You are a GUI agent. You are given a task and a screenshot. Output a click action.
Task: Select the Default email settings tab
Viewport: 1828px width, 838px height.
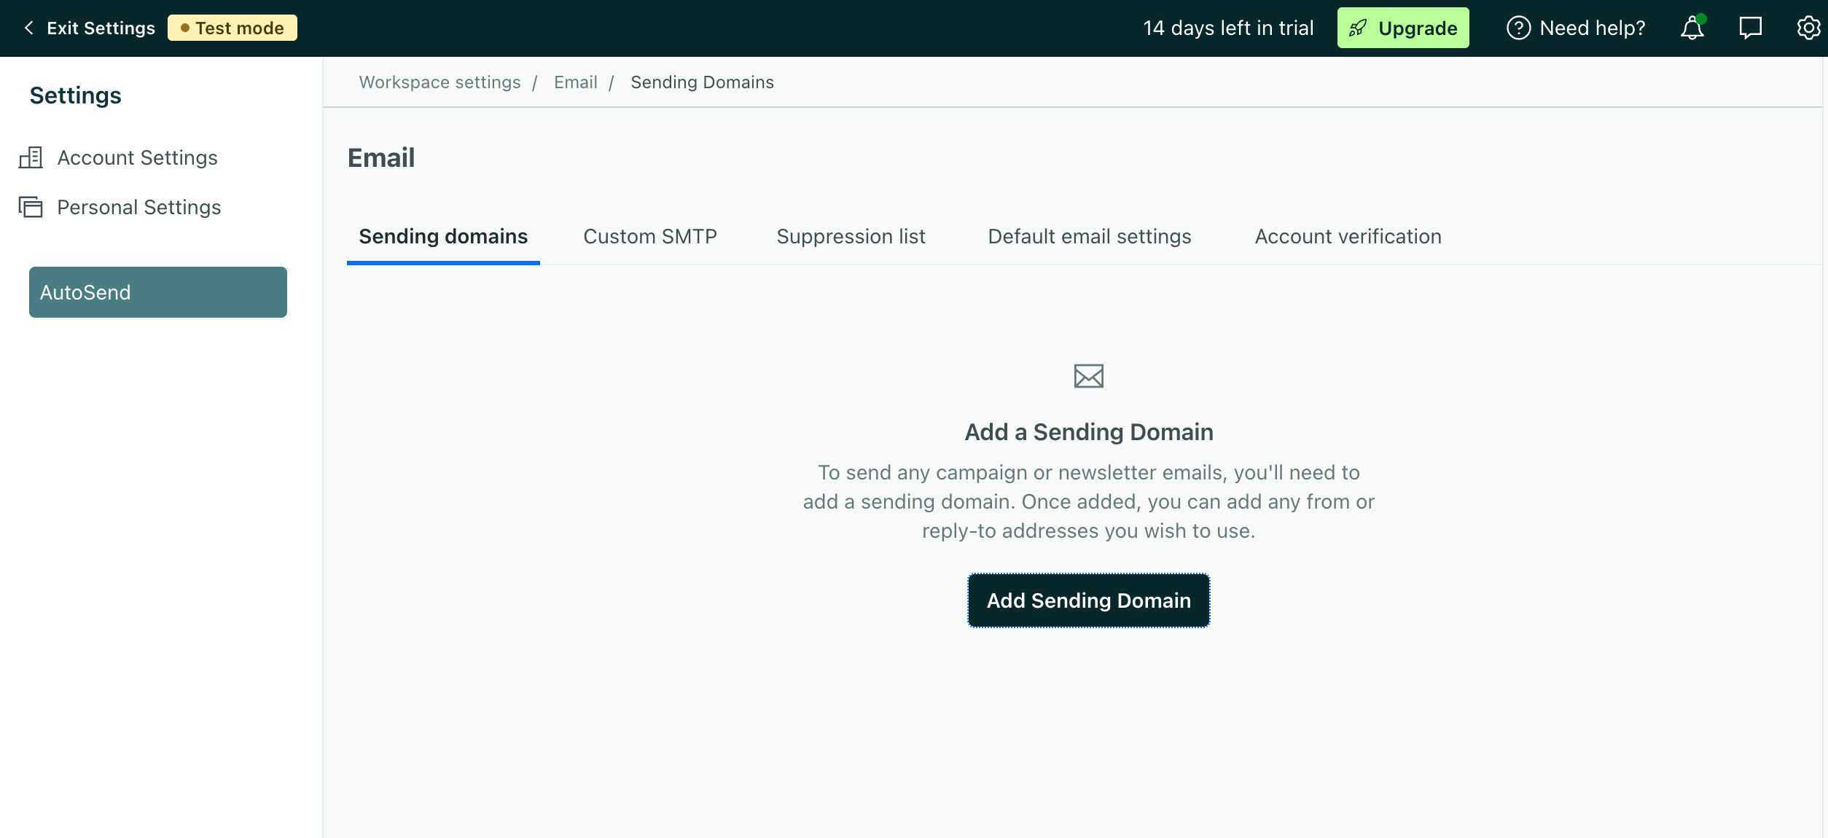tap(1089, 237)
